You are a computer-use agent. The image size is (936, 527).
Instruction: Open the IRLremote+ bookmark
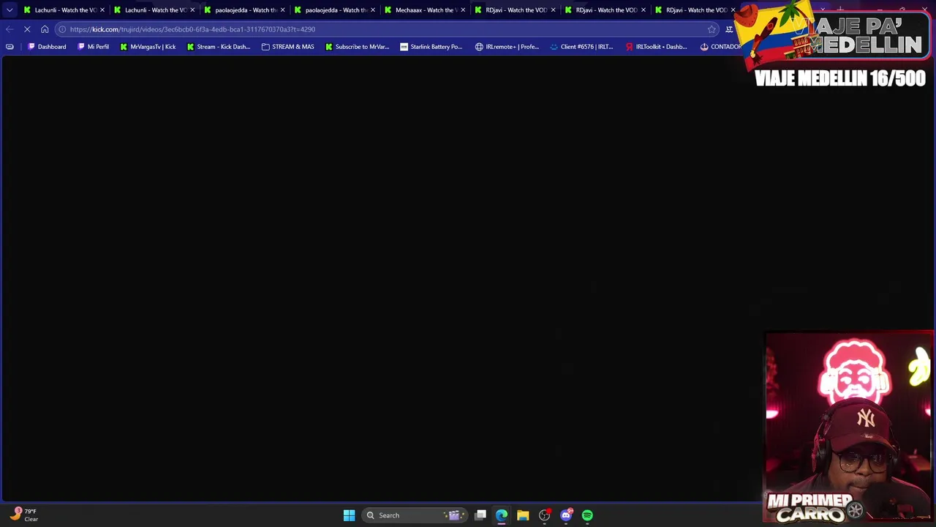click(x=507, y=47)
